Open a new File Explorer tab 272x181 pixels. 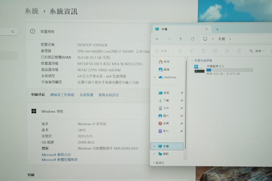(217, 29)
